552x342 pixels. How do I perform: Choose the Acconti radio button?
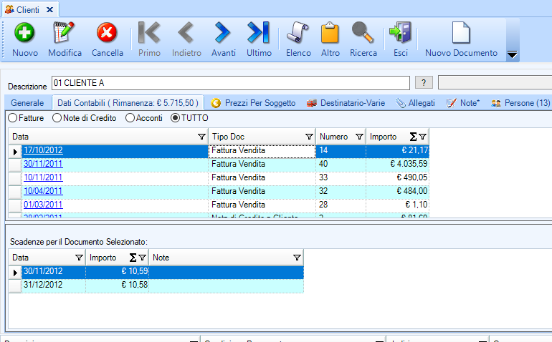pos(130,117)
